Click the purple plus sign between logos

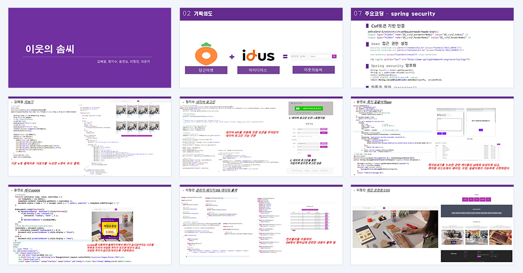click(x=232, y=57)
